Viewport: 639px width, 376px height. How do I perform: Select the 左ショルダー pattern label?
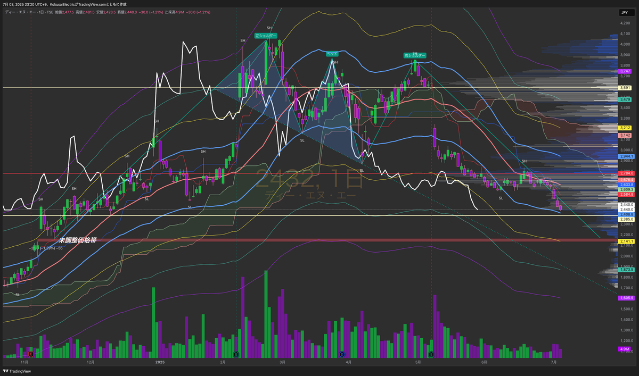tap(266, 36)
